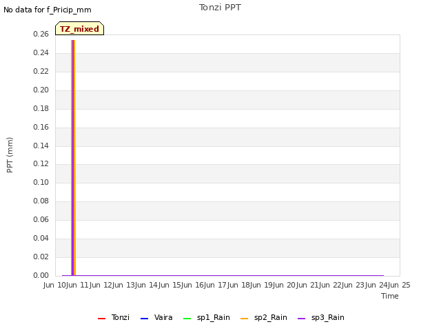Click the Time x-axis label

tap(390, 296)
